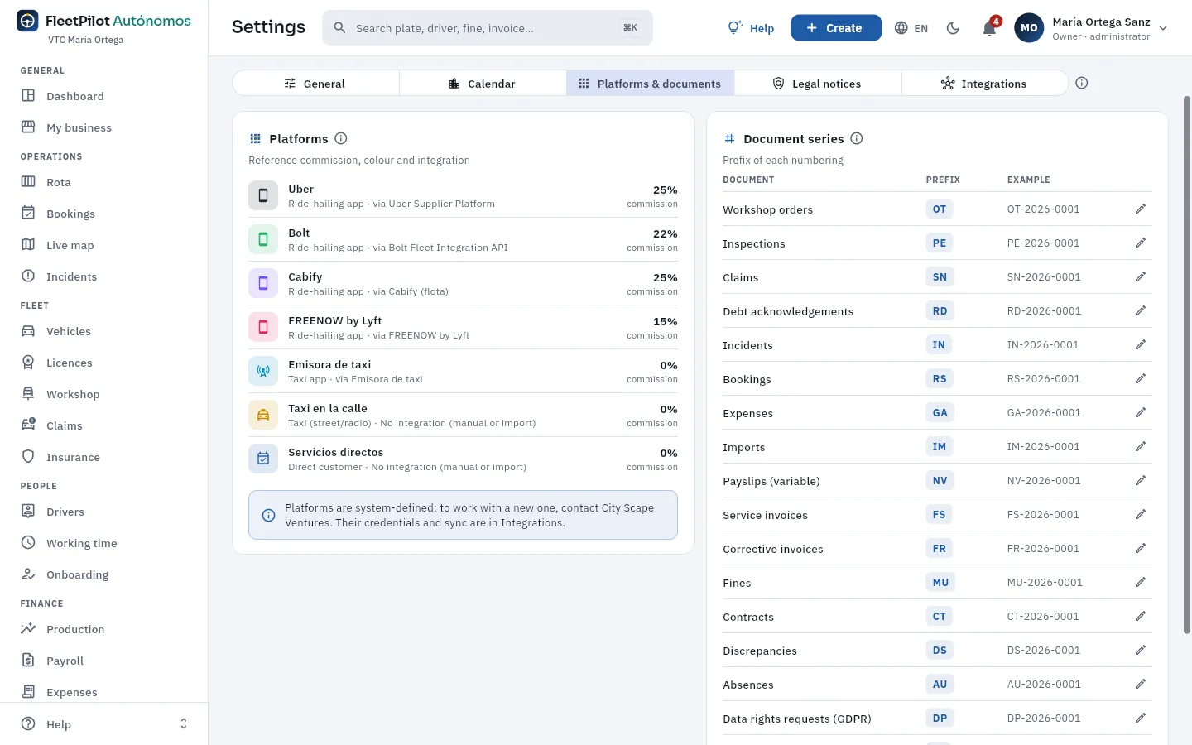Click the FREENOW by Lyft platform row
Viewport: 1192px width, 745px height.
click(463, 328)
